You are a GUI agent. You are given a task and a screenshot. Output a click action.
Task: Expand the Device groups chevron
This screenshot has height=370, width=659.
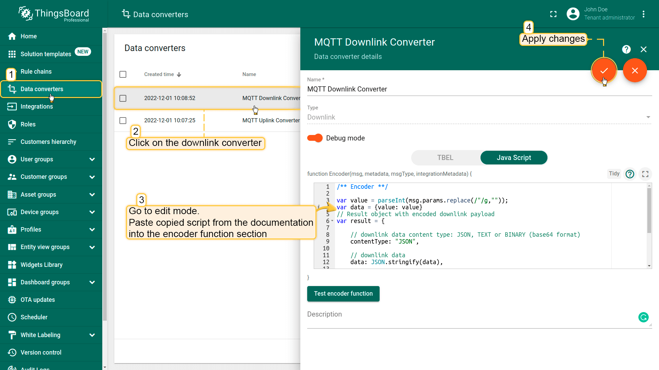tap(92, 212)
